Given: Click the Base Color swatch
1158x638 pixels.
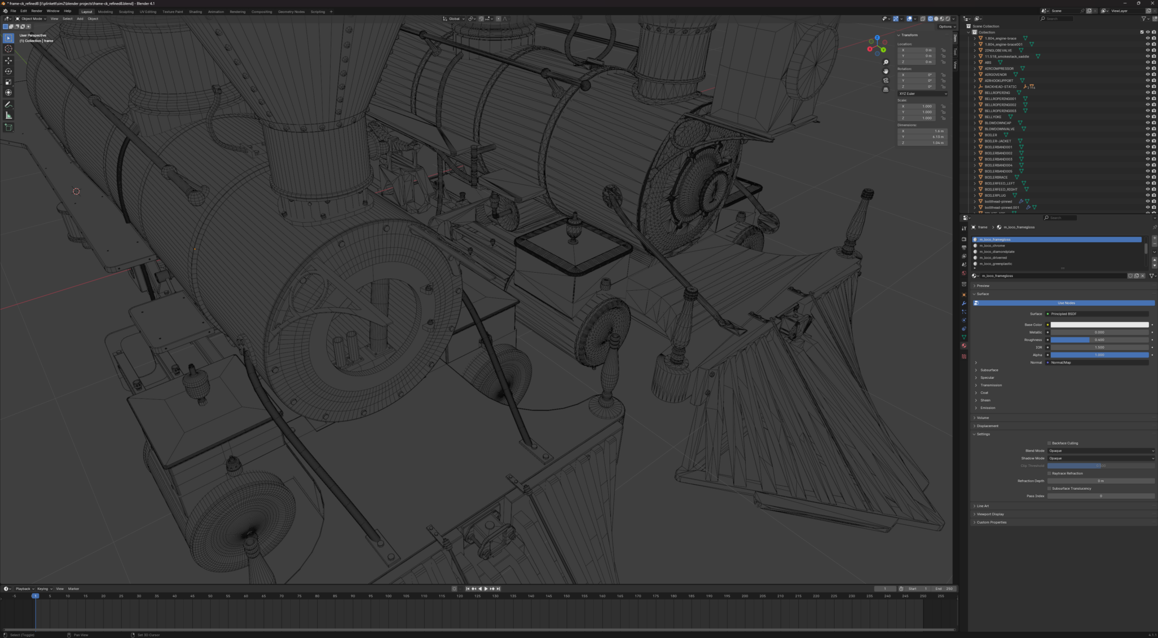Looking at the screenshot, I should tap(1099, 325).
